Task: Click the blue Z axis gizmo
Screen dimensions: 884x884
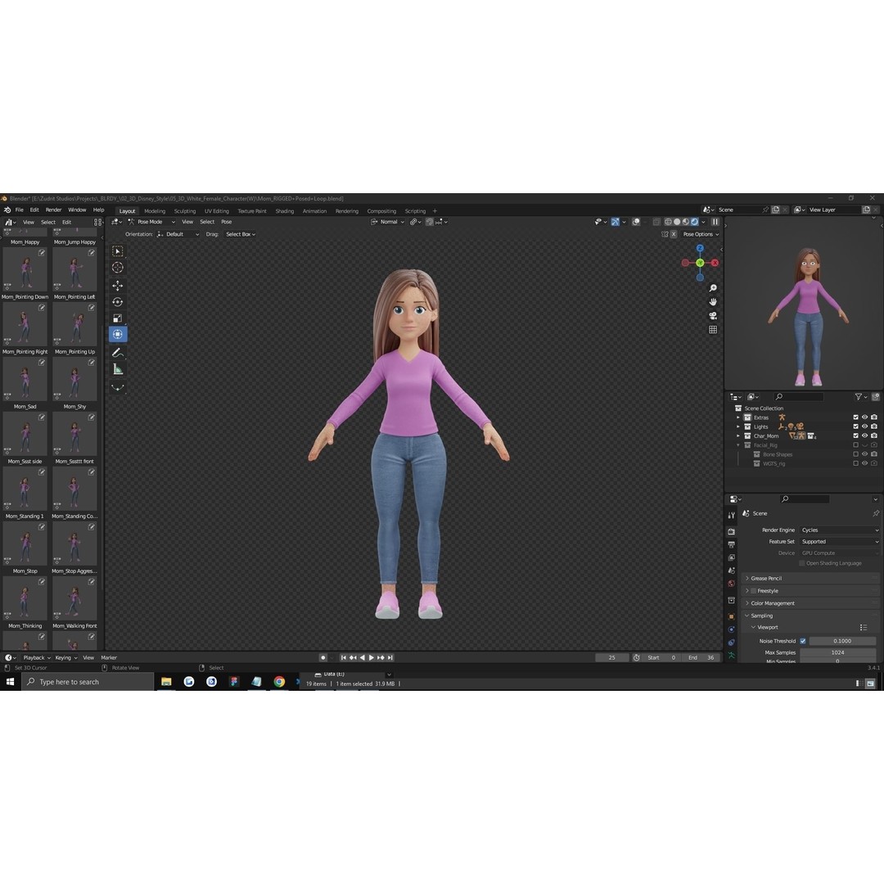Action: coord(700,248)
